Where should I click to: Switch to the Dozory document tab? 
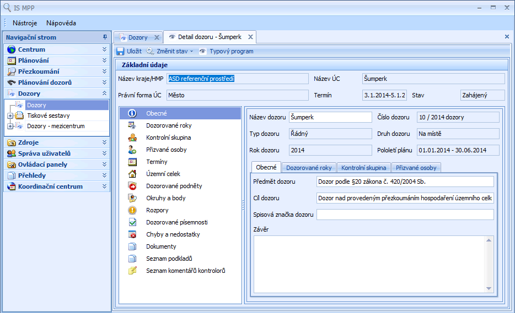(138, 37)
